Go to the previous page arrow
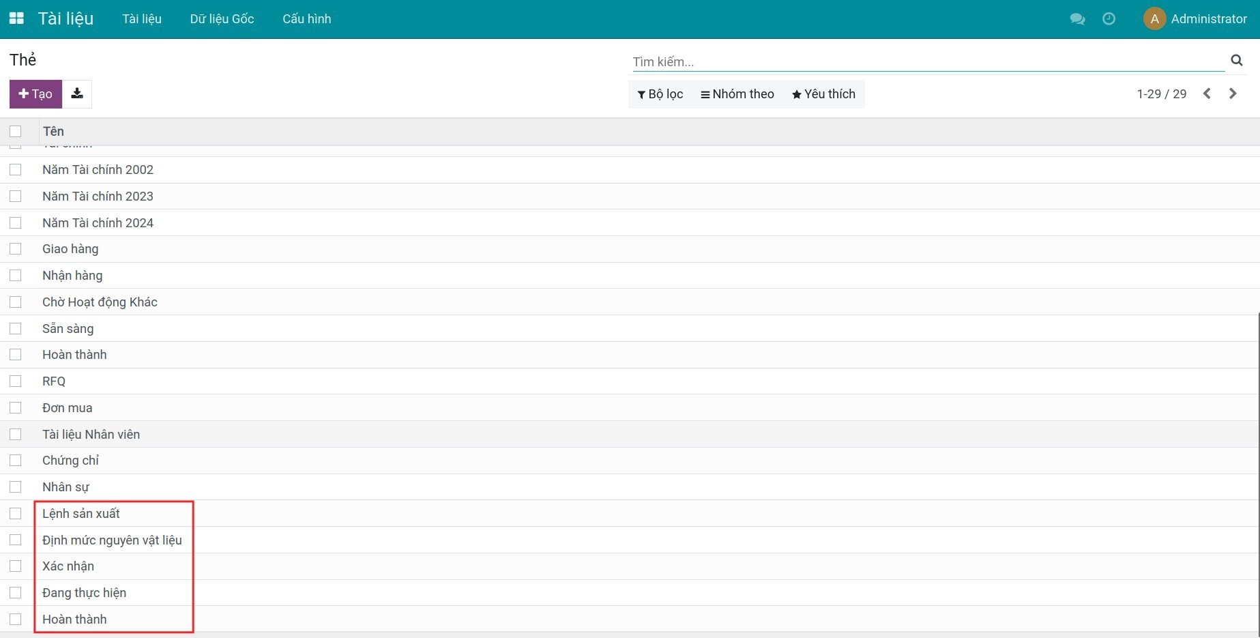Image resolution: width=1260 pixels, height=638 pixels. point(1207,94)
